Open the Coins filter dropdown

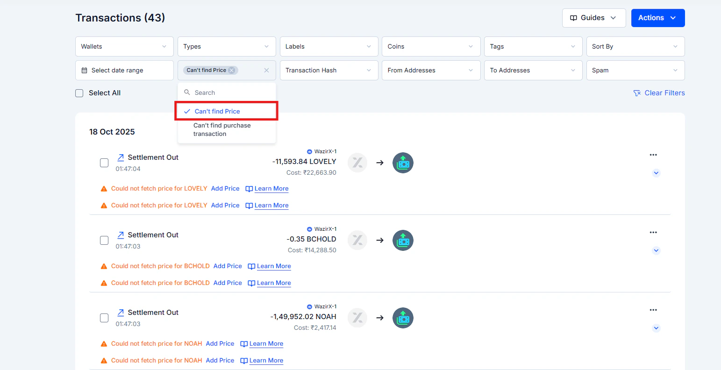pyautogui.click(x=431, y=46)
